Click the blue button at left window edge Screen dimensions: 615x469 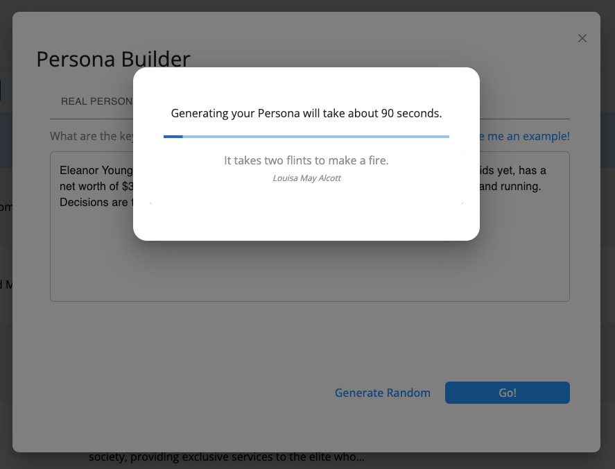[x=1, y=90]
